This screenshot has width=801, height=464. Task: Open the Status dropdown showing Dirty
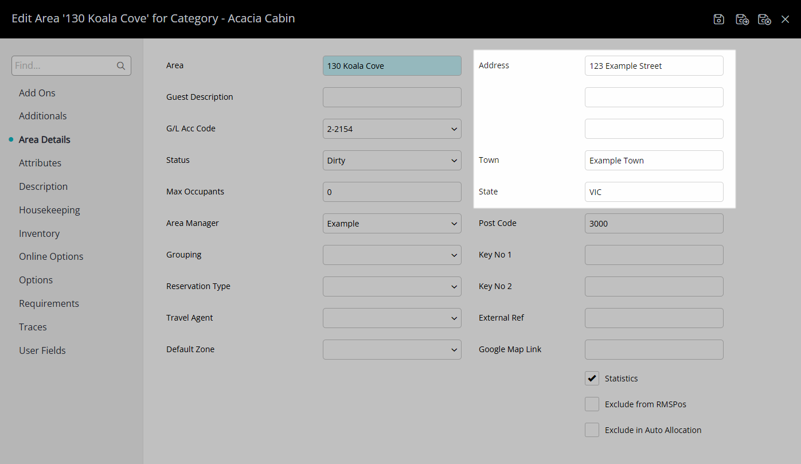(x=392, y=161)
